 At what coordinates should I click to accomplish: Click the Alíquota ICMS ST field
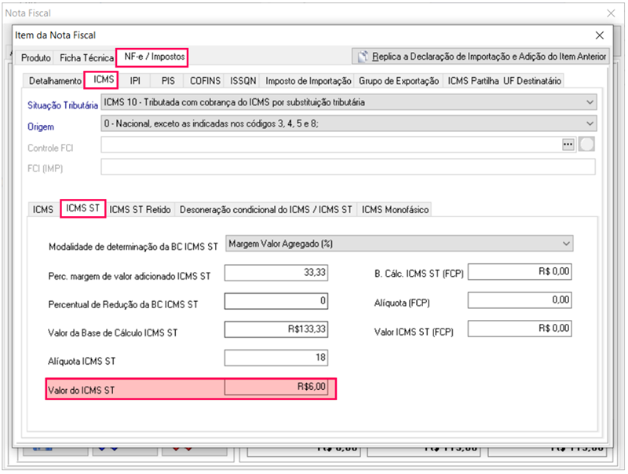276,358
